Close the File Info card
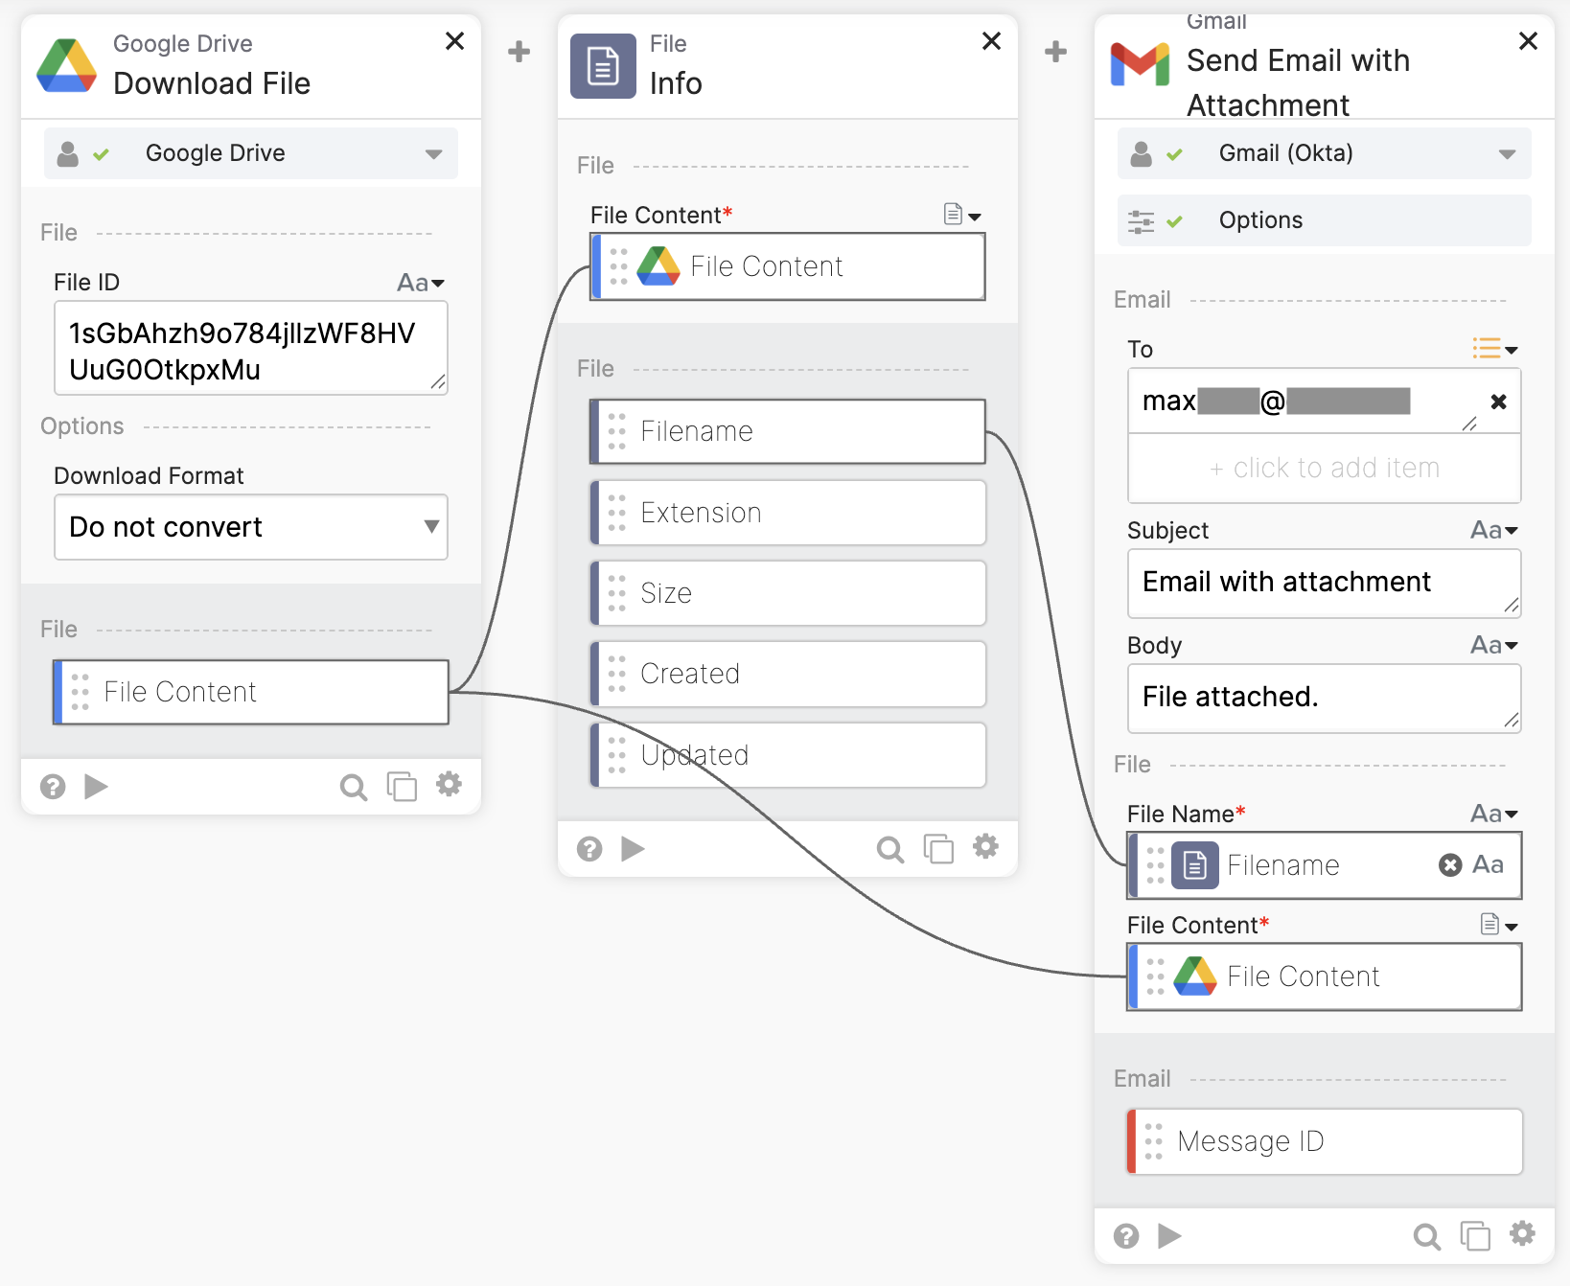The height and width of the screenshot is (1286, 1570). pos(992,40)
